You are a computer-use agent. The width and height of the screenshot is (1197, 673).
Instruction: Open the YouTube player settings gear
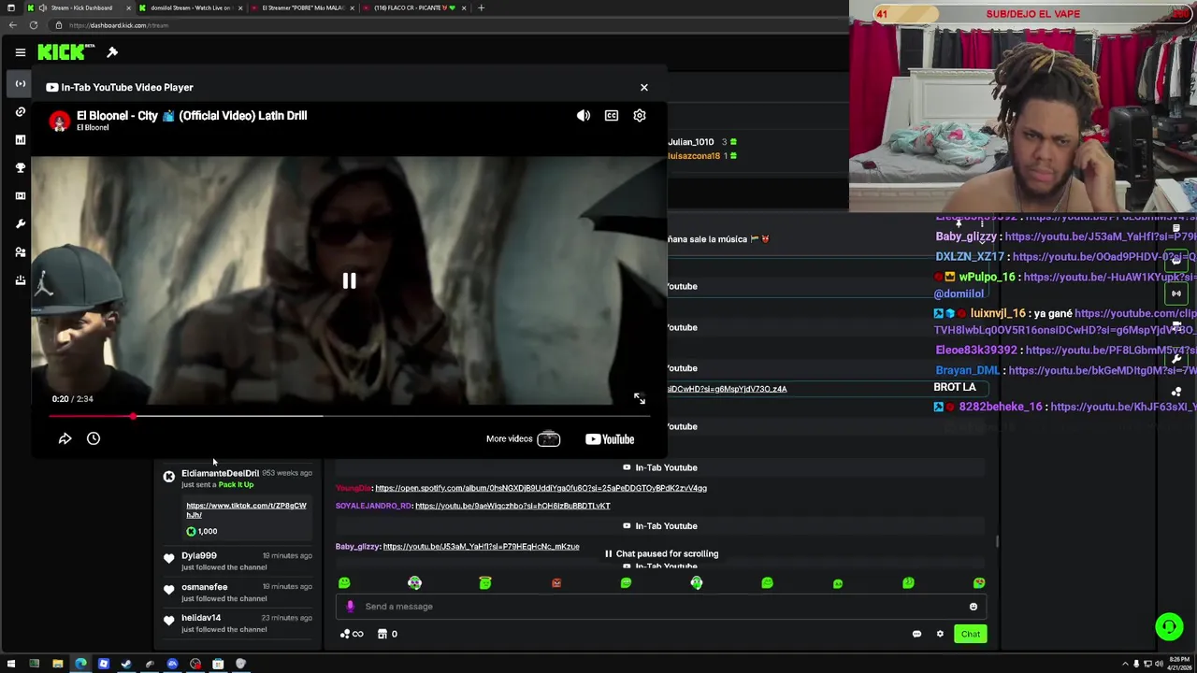640,116
